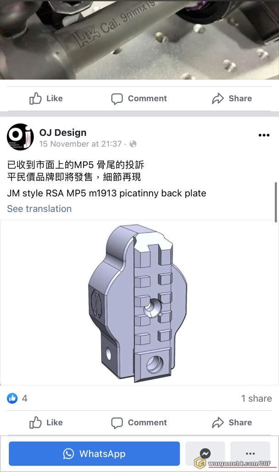The height and width of the screenshot is (472, 279).
Task: View public audience globe icon next to date
Action: (133, 144)
